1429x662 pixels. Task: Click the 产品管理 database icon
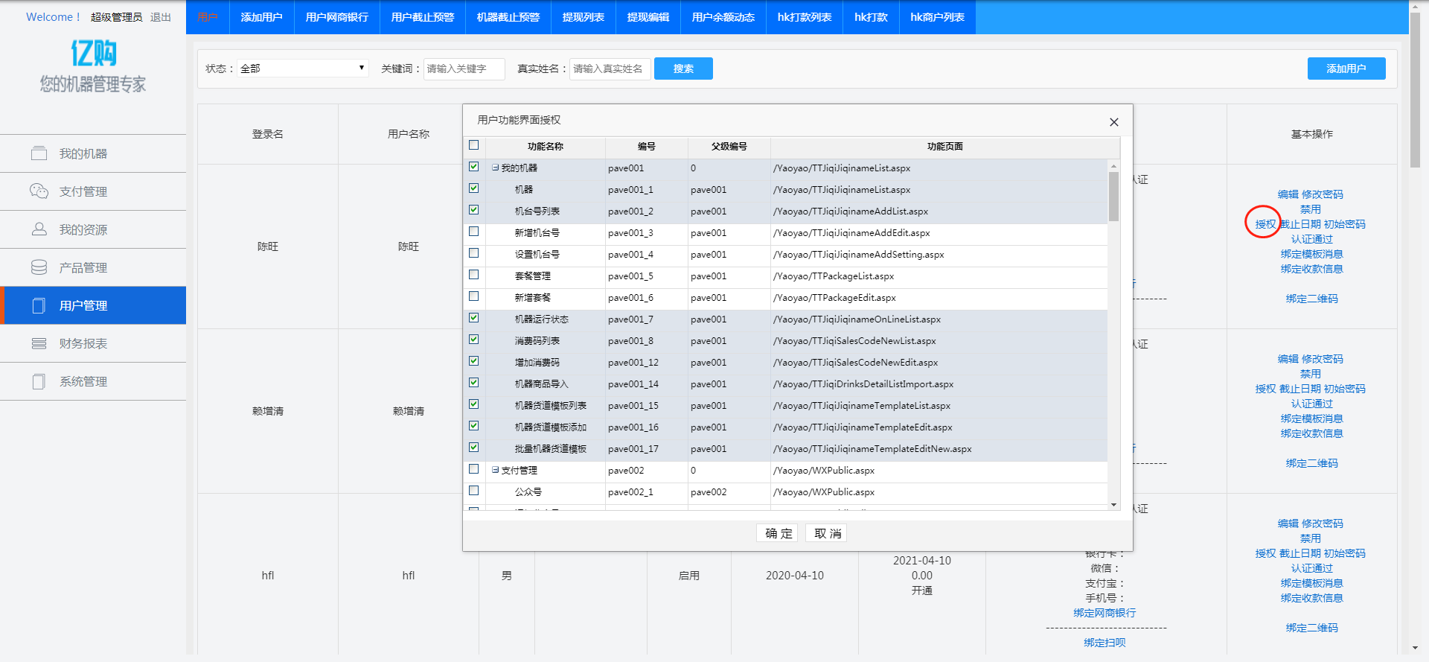(39, 267)
